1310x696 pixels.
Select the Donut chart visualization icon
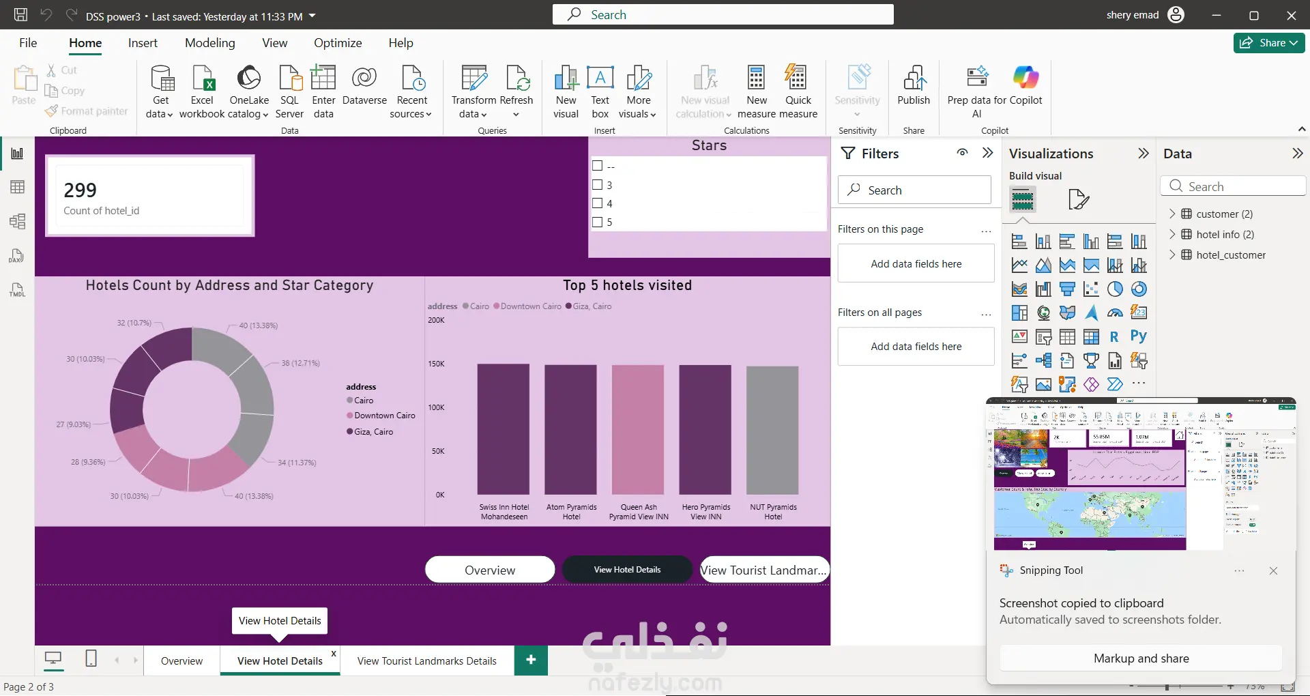[1139, 289]
